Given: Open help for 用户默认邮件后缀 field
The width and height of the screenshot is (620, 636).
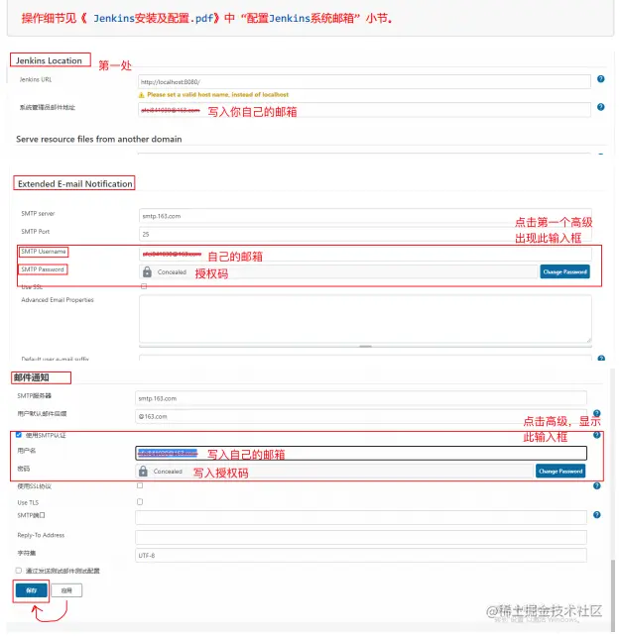Looking at the screenshot, I should click(x=597, y=413).
